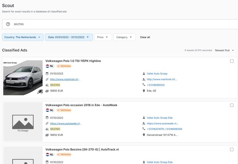This screenshot has width=238, height=164.
Task: Click phone icon beside +31318696000
Action: (144, 84)
